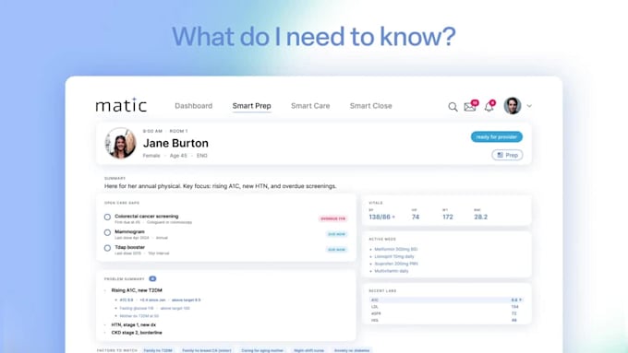Click the A1C detail bullet under Rising A1C
This screenshot has height=353, width=628.
pos(160,300)
